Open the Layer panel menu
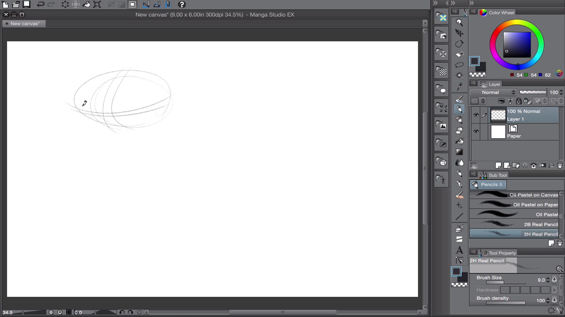Image resolution: width=565 pixels, height=317 pixels. click(x=473, y=84)
